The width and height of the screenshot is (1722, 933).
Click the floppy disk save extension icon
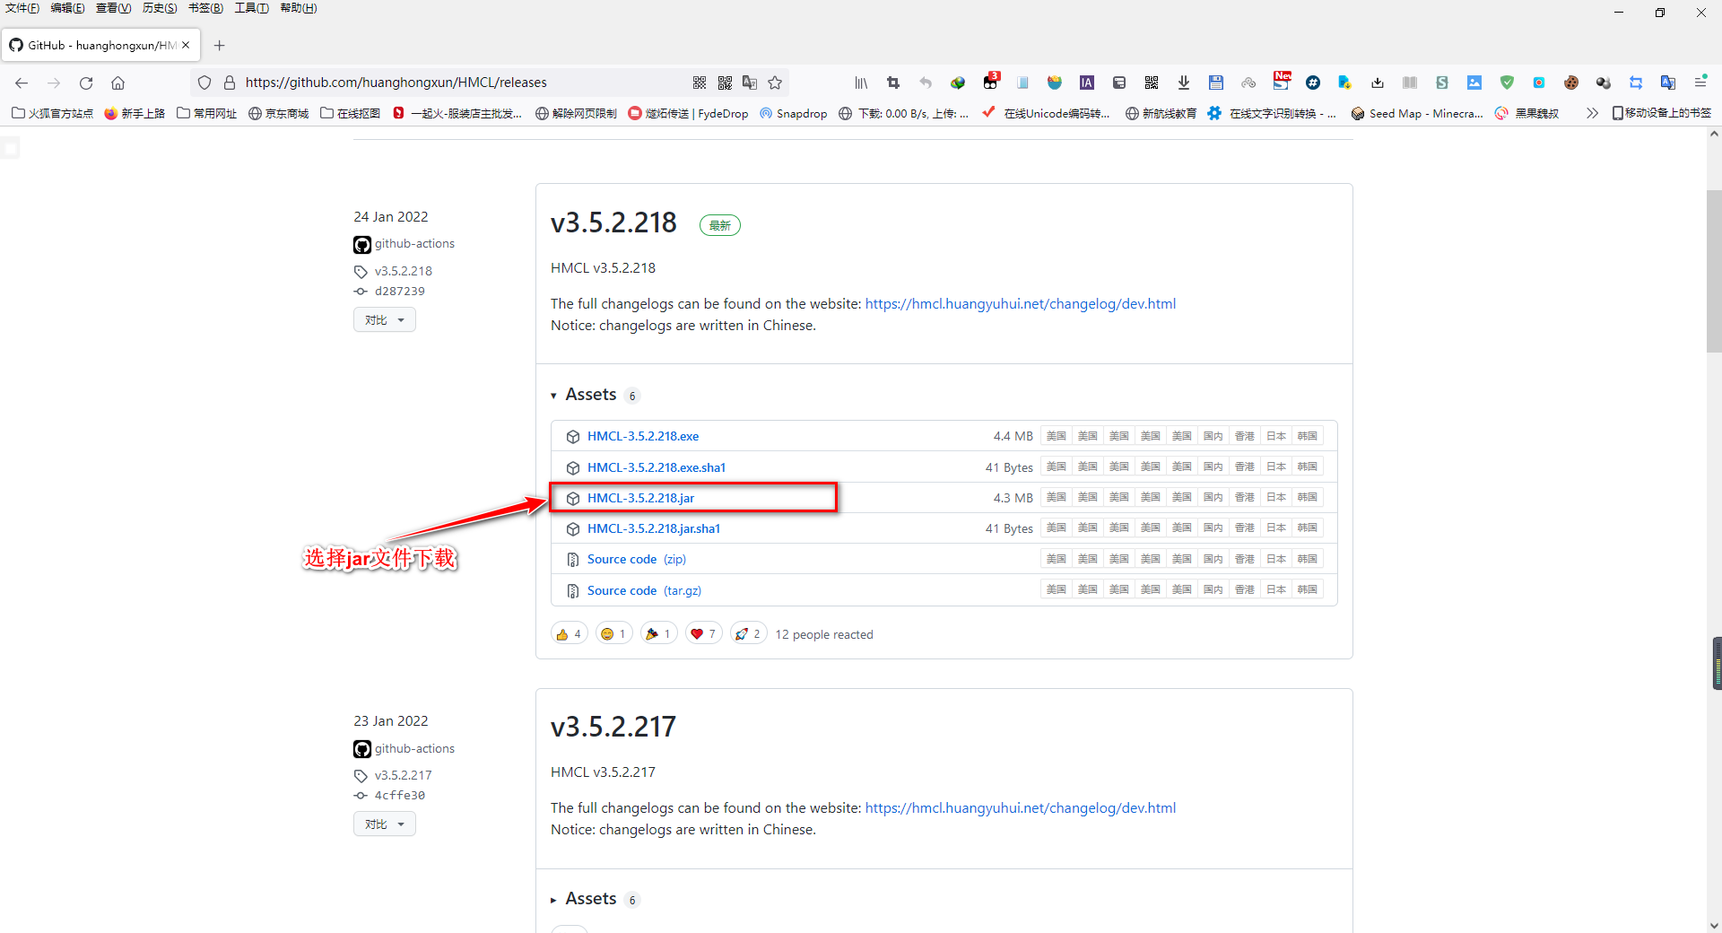coord(1216,83)
